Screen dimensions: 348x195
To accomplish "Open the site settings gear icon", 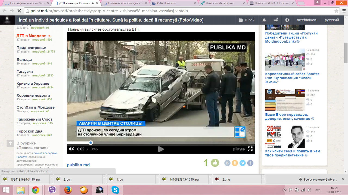I will tap(287, 20).
